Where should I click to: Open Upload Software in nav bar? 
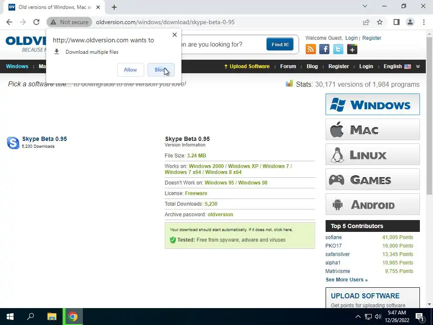pyautogui.click(x=247, y=66)
